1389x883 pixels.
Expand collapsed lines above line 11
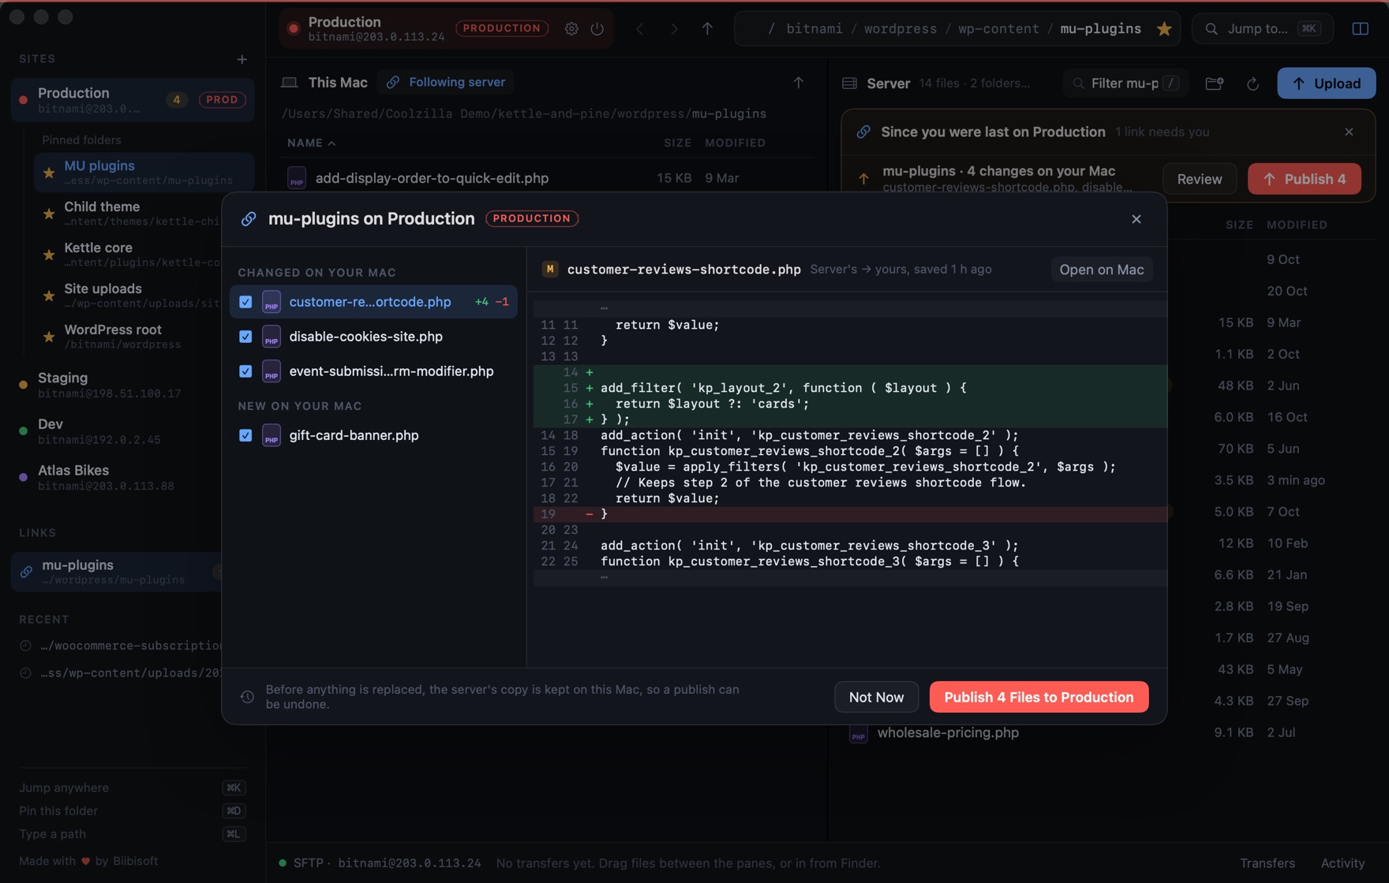click(850, 308)
